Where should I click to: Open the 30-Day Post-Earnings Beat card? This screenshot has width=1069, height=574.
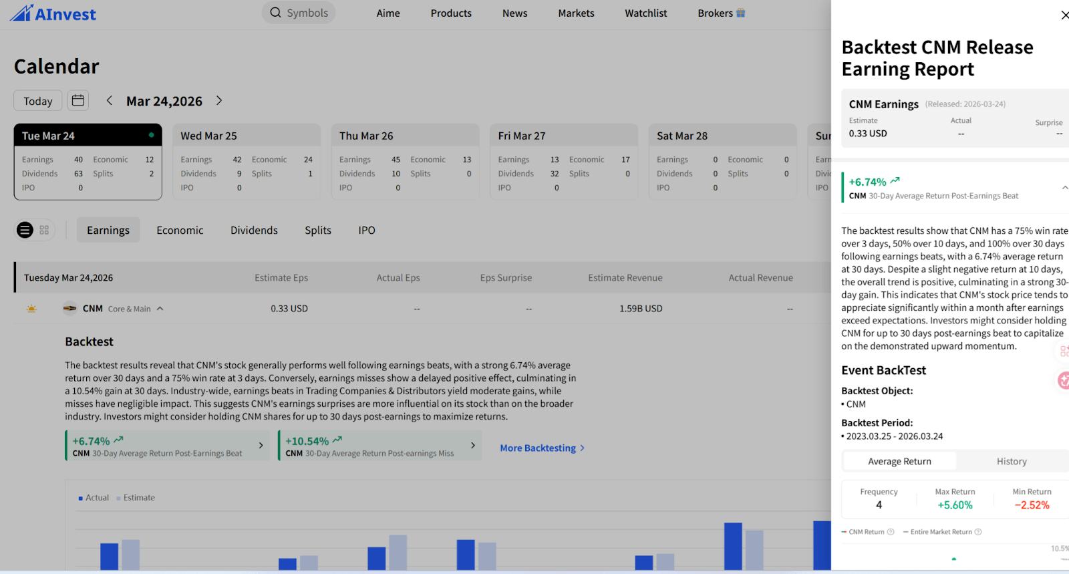point(168,446)
